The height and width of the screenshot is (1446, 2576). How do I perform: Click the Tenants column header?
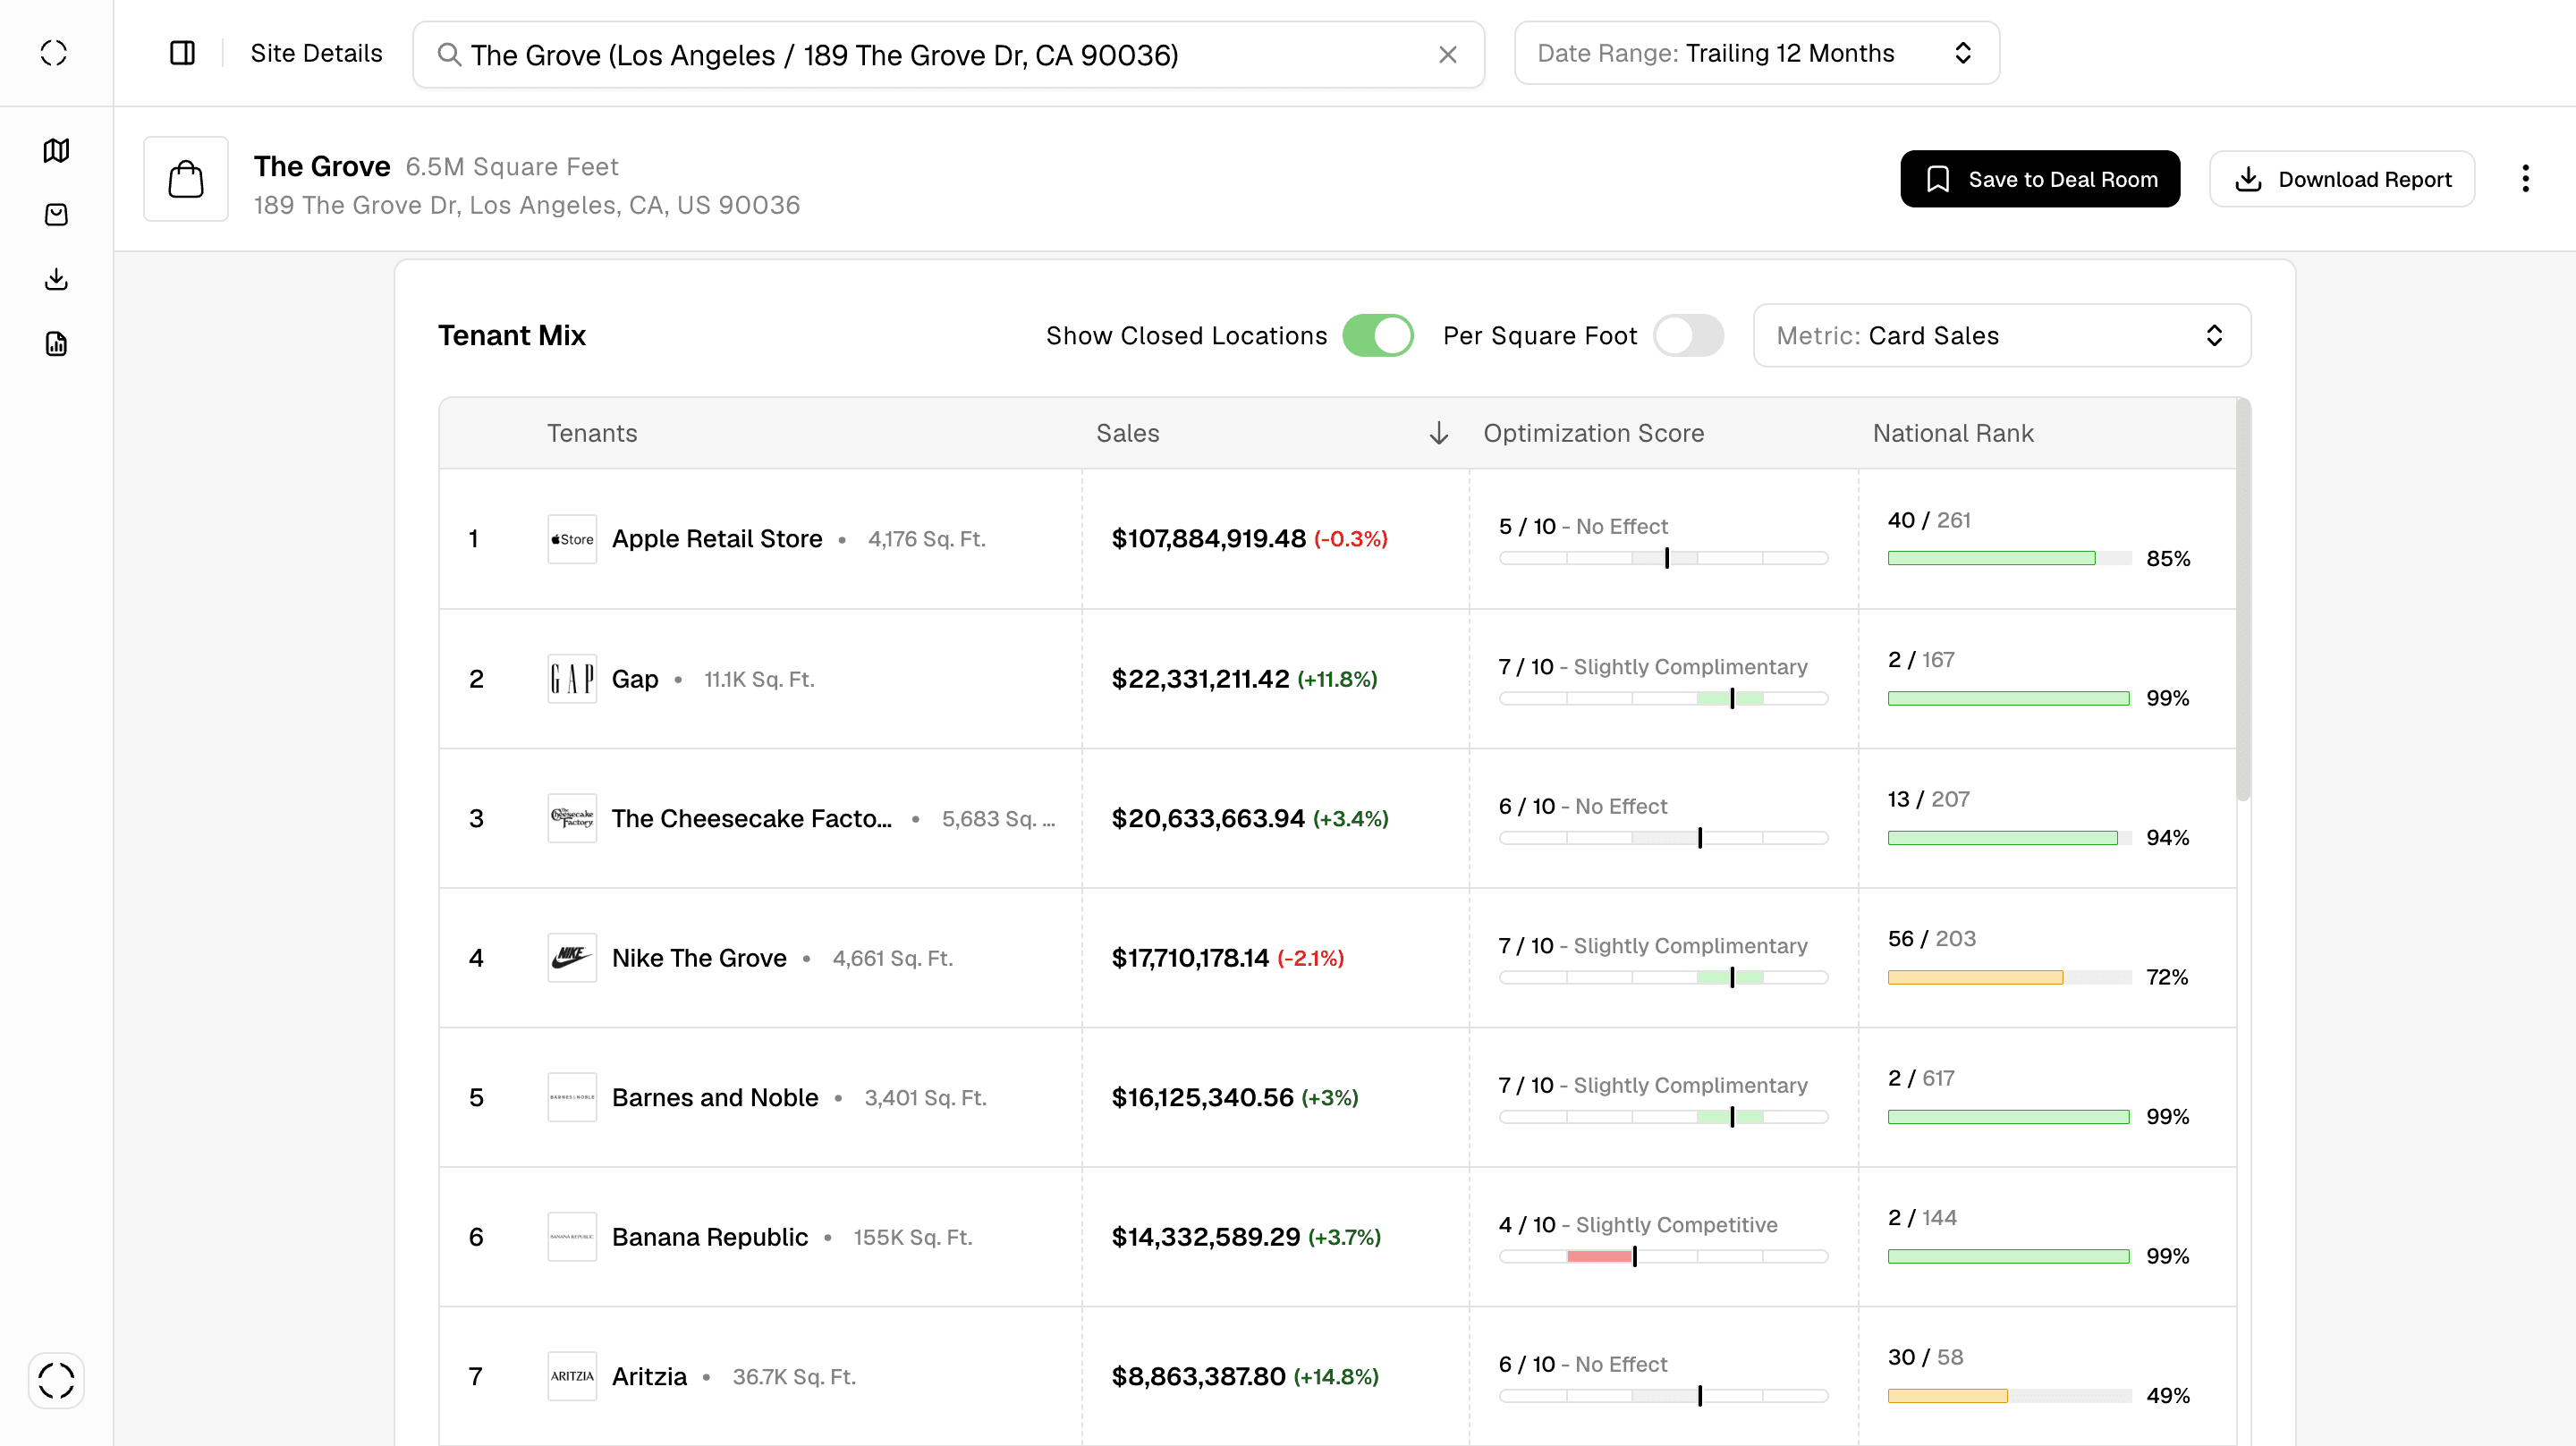click(x=591, y=433)
